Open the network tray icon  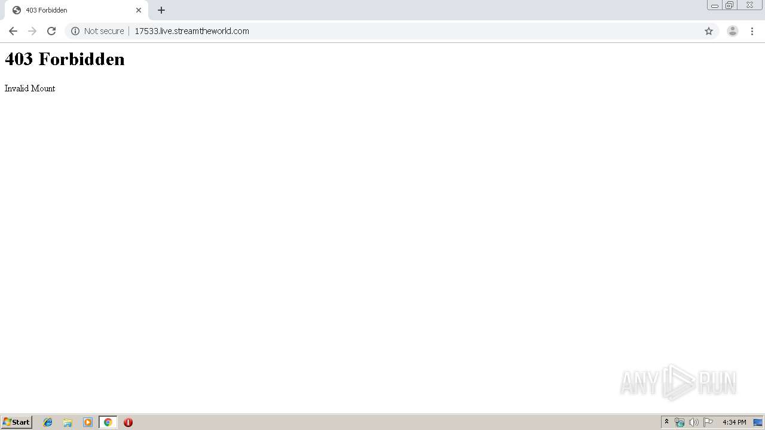pos(680,422)
